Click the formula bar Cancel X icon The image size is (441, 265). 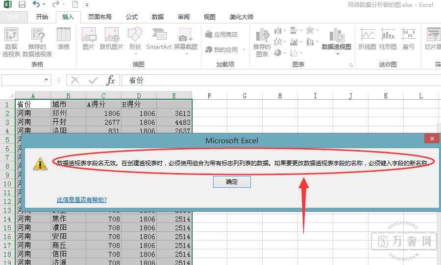point(75,81)
